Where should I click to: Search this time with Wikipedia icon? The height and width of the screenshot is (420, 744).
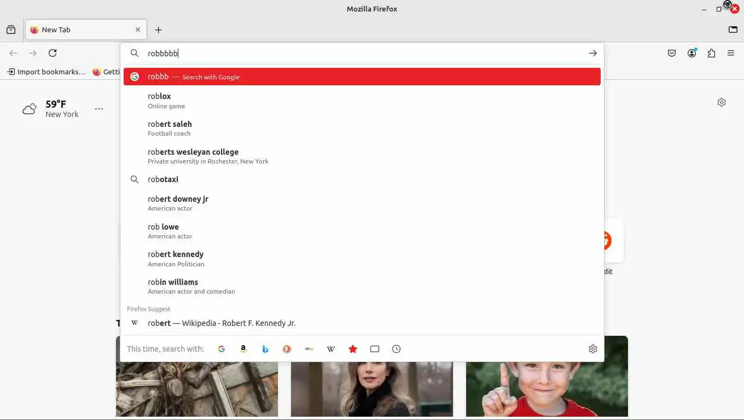pyautogui.click(x=331, y=349)
